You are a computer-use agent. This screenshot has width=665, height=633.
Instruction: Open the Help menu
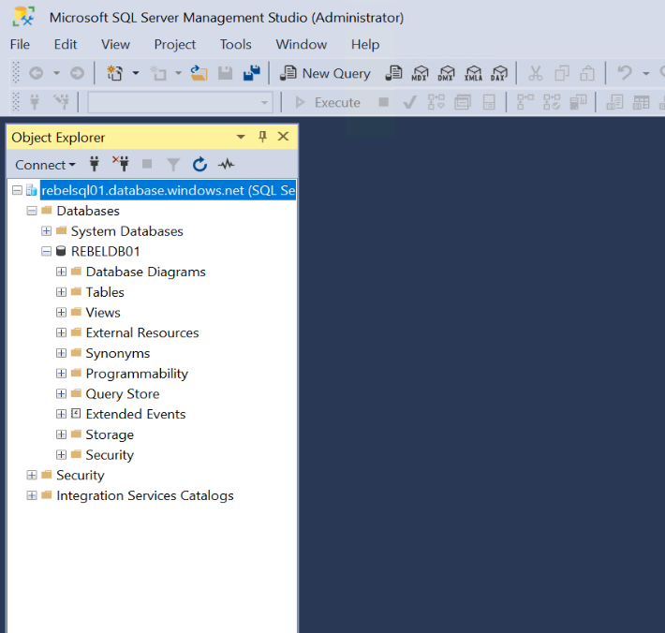(365, 44)
